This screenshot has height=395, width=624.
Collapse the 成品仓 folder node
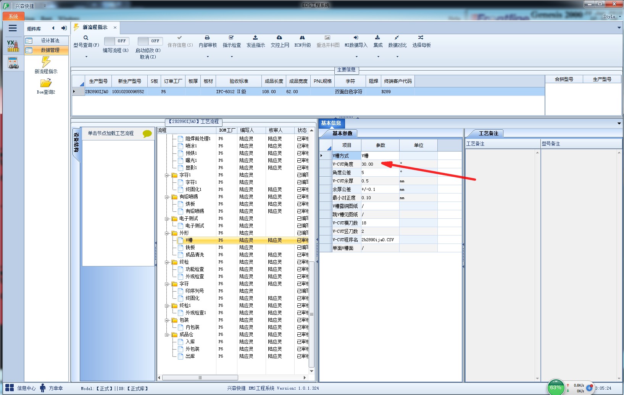click(x=167, y=335)
